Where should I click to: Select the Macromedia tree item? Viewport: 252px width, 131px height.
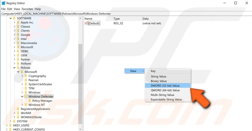pos(29,43)
